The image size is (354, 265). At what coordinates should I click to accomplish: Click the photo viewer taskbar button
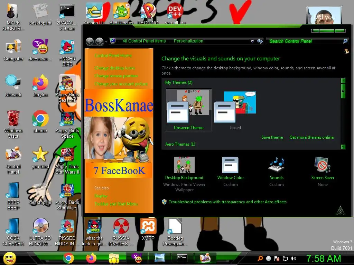[x=160, y=258]
